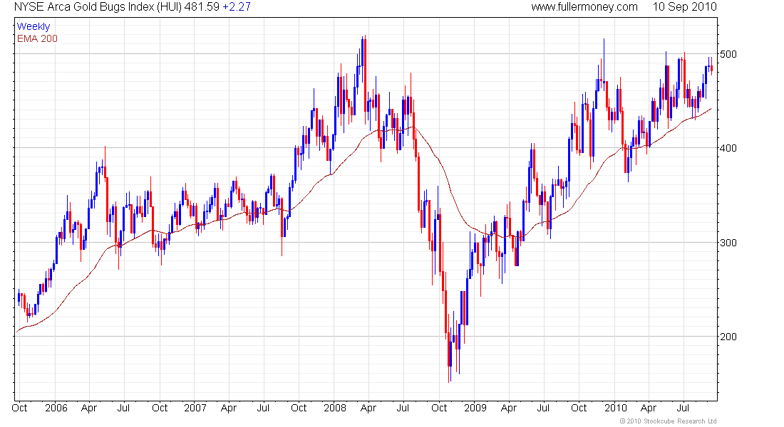
Task: Click the 'Jul' label after 2008
Action: click(x=403, y=408)
